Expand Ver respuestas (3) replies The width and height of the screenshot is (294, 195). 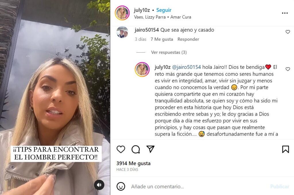(169, 52)
